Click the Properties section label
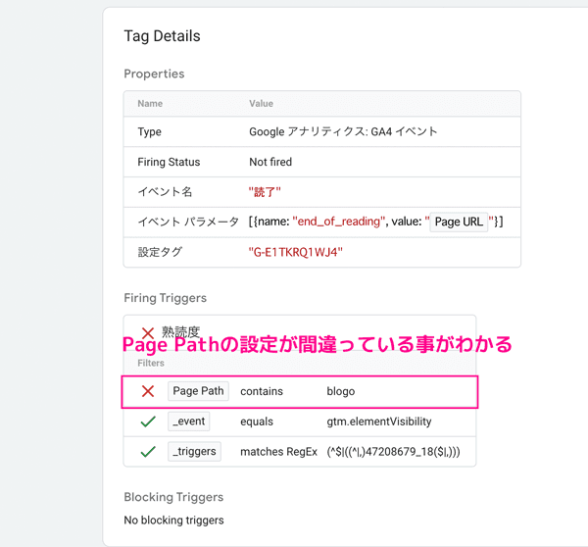 [x=154, y=74]
